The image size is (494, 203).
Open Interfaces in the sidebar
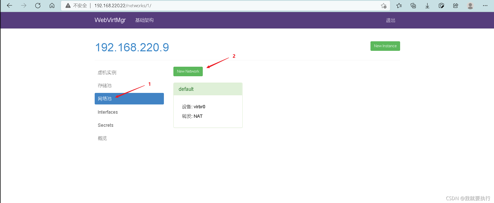click(129, 112)
